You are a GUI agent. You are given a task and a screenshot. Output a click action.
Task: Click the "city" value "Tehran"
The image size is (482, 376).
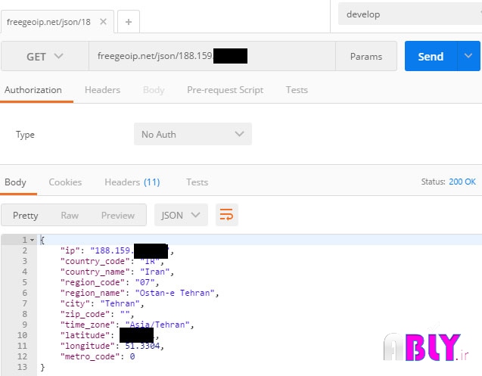[120, 303]
